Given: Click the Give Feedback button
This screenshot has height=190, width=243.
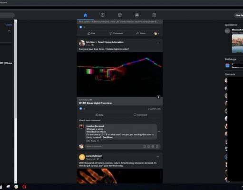Looking at the screenshot, I should point(239,15).
